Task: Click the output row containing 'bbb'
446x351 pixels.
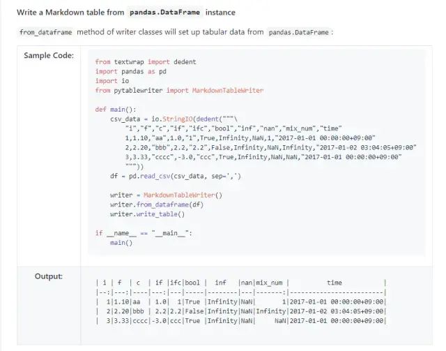Action: pos(240,311)
